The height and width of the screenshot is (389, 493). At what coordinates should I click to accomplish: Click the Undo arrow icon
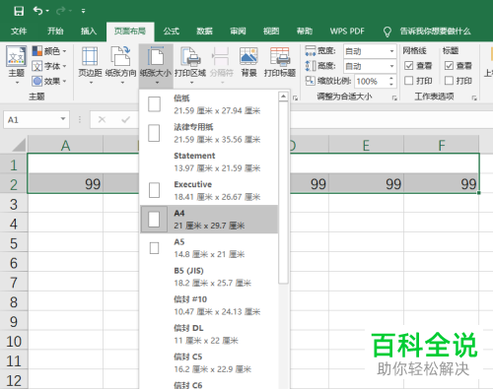[x=37, y=11]
